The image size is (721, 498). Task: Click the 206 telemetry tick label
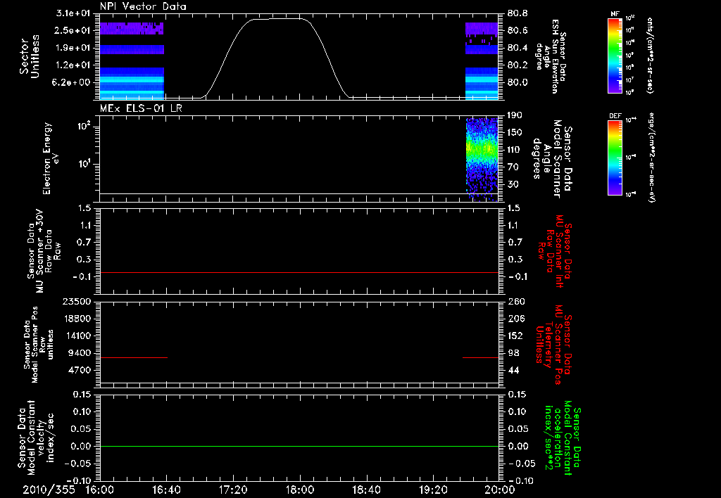pos(515,319)
